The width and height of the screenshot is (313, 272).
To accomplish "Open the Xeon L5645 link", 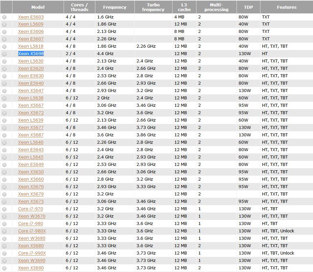I will click(31, 157).
